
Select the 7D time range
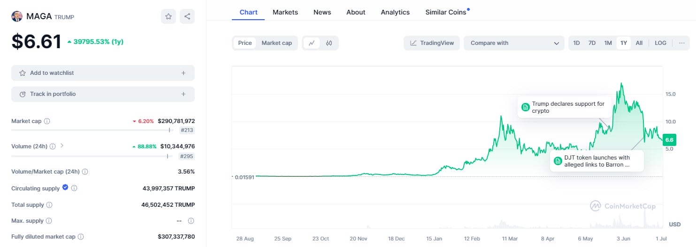point(592,43)
